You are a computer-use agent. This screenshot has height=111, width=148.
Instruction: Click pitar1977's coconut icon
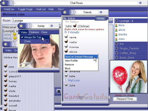(6, 75)
